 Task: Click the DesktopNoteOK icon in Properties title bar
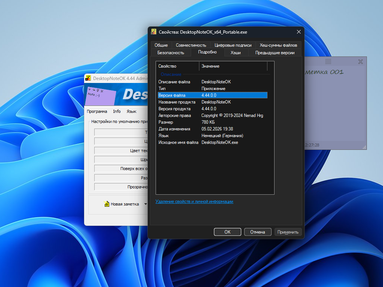click(x=153, y=32)
